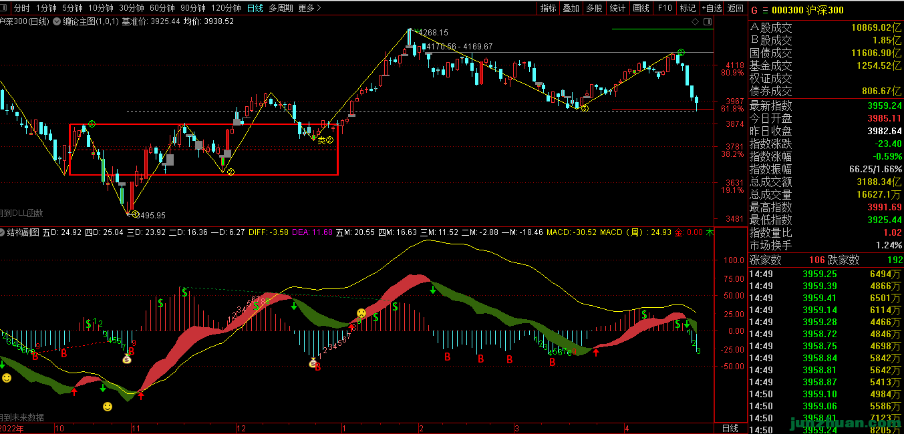Select the 1分钟 period tab

tap(46, 8)
